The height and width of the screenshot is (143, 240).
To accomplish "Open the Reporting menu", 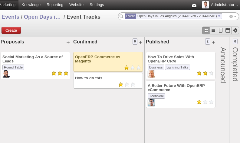I will click(55, 5).
